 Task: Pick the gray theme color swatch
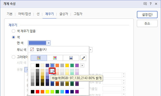[62, 66]
